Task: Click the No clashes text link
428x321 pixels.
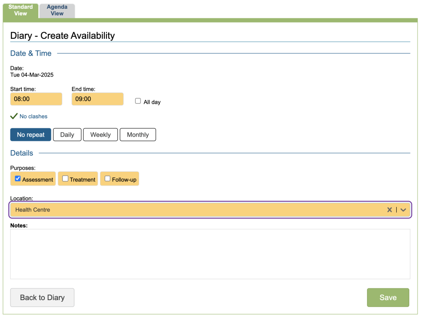Action: coord(33,116)
